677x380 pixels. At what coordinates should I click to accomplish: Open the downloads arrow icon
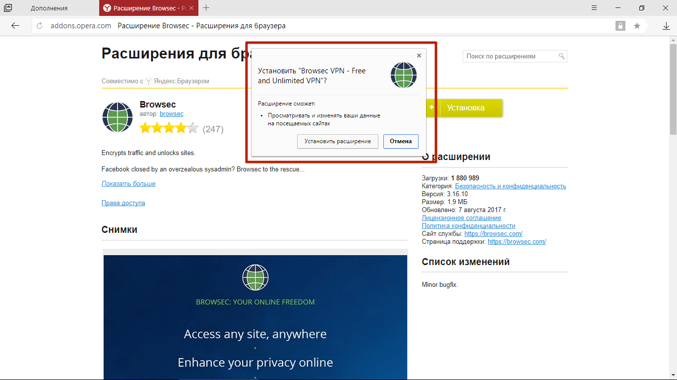click(x=666, y=26)
